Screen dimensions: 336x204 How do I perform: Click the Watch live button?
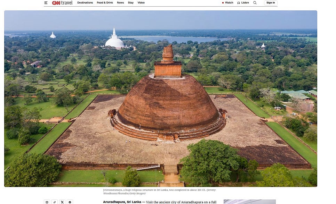[227, 3]
